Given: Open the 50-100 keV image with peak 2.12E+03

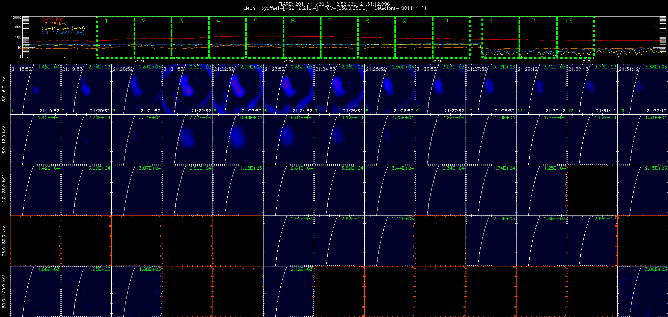Looking at the screenshot, I should coord(289,291).
